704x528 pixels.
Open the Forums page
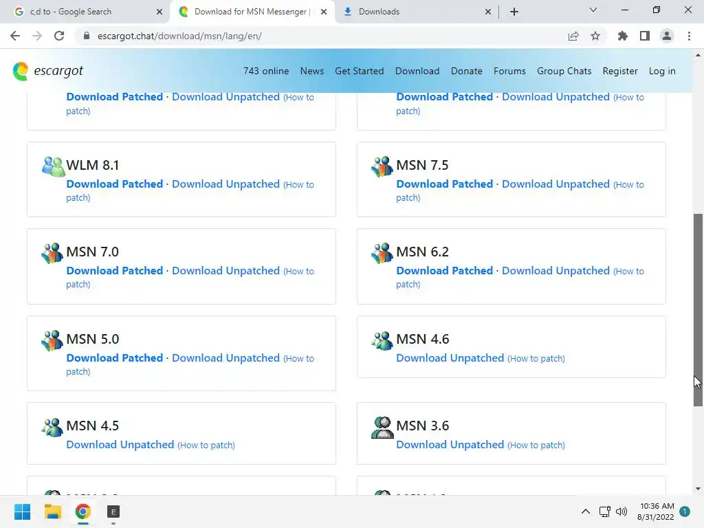click(509, 71)
